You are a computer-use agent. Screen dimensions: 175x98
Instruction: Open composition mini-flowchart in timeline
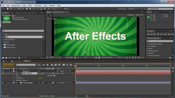(39, 65)
